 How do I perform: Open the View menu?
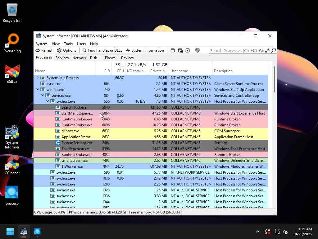pyautogui.click(x=56, y=44)
